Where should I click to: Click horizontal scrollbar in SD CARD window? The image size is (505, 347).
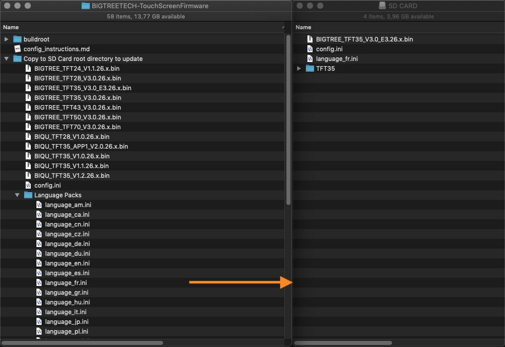pyautogui.click(x=343, y=342)
